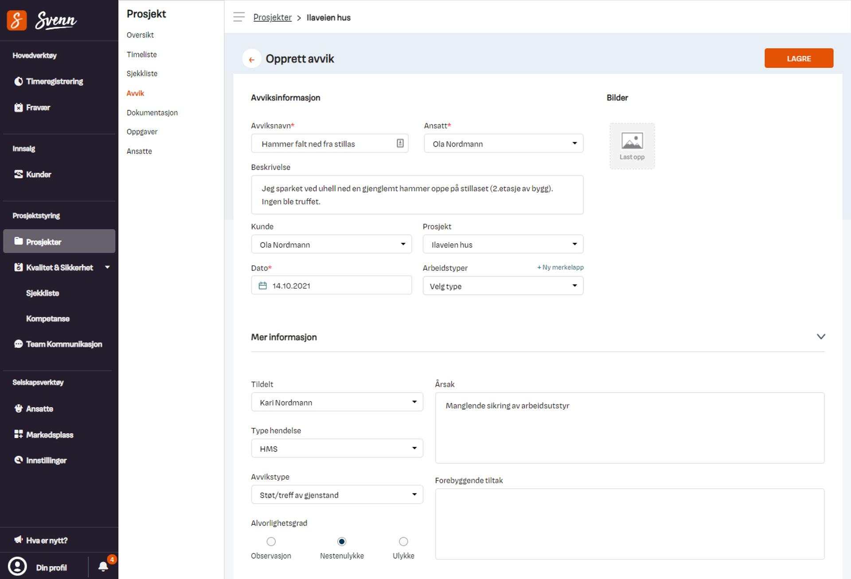Open Oppgaver in Prosjekt menu

[142, 132]
